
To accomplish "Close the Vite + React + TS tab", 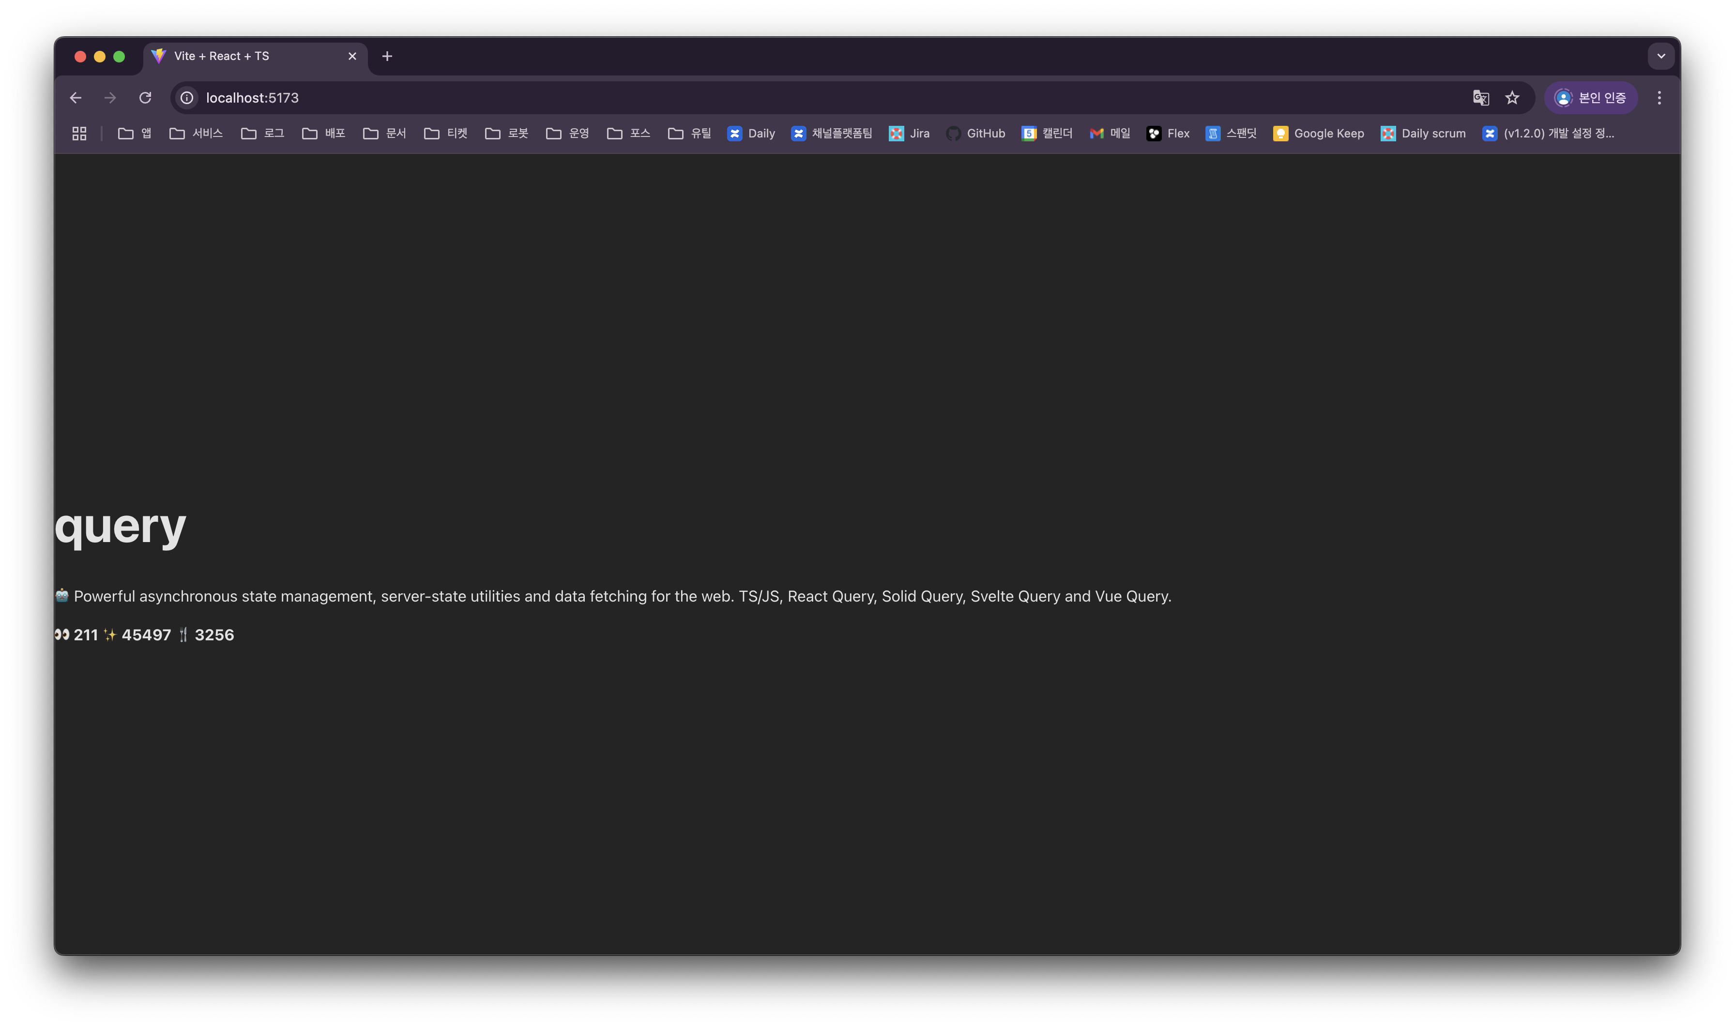I will pyautogui.click(x=352, y=56).
